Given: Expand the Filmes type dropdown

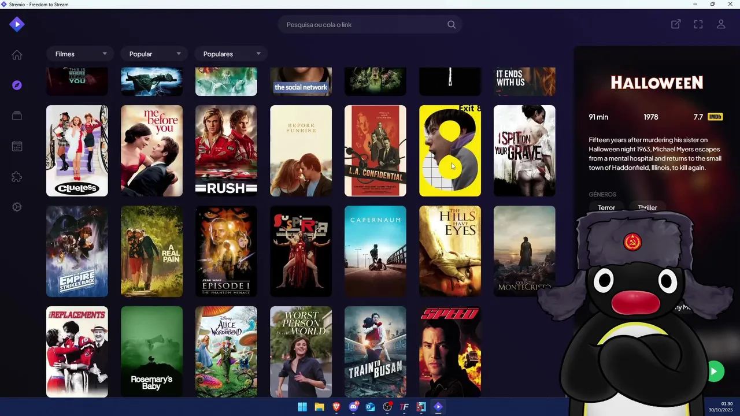Looking at the screenshot, I should (80, 54).
